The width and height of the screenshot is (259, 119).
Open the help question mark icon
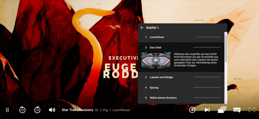click(192, 110)
